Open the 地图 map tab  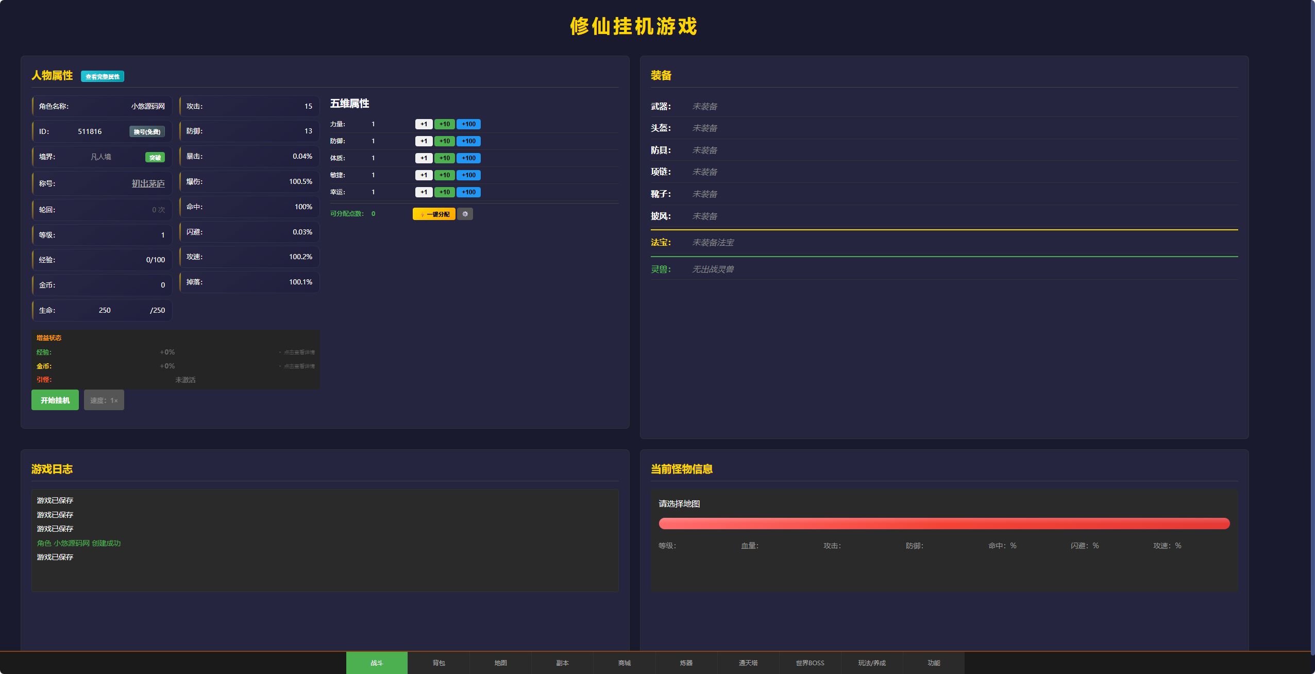point(500,663)
